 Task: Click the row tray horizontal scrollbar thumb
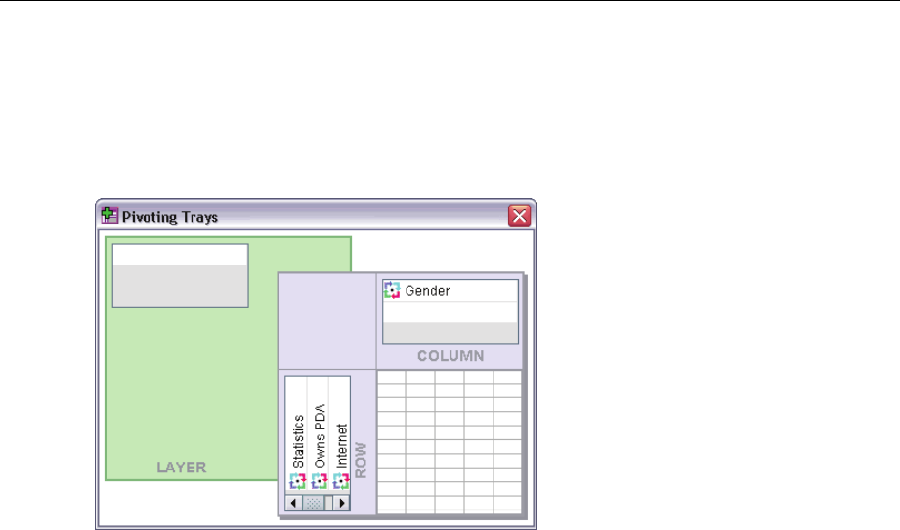[x=314, y=503]
